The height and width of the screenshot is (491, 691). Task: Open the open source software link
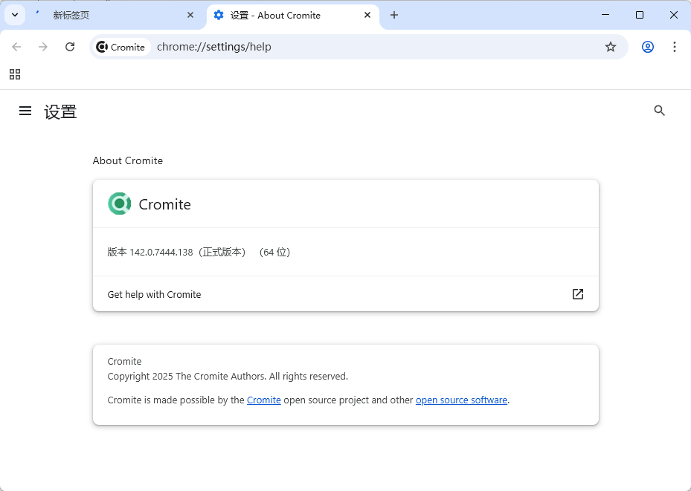(x=461, y=400)
